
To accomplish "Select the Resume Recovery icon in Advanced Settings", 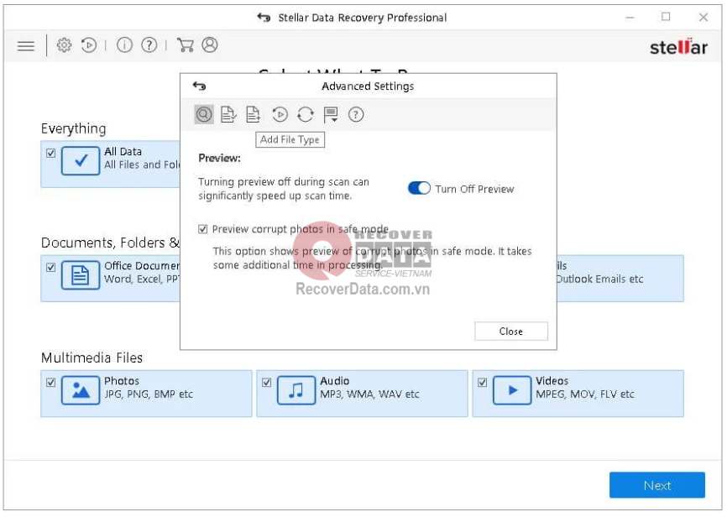I will 280,114.
